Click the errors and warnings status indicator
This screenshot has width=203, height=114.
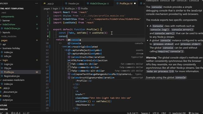[x=16, y=113]
